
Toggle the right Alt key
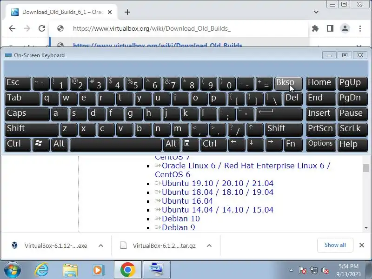click(x=171, y=145)
